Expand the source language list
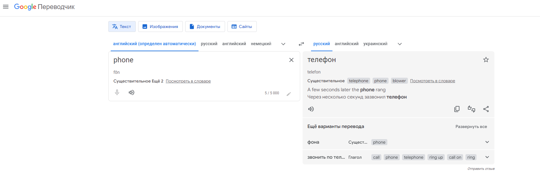The height and width of the screenshot is (184, 540). click(x=283, y=44)
